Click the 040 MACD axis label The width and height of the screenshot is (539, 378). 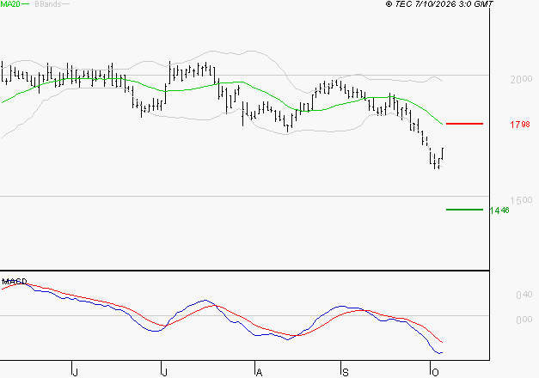pos(524,295)
